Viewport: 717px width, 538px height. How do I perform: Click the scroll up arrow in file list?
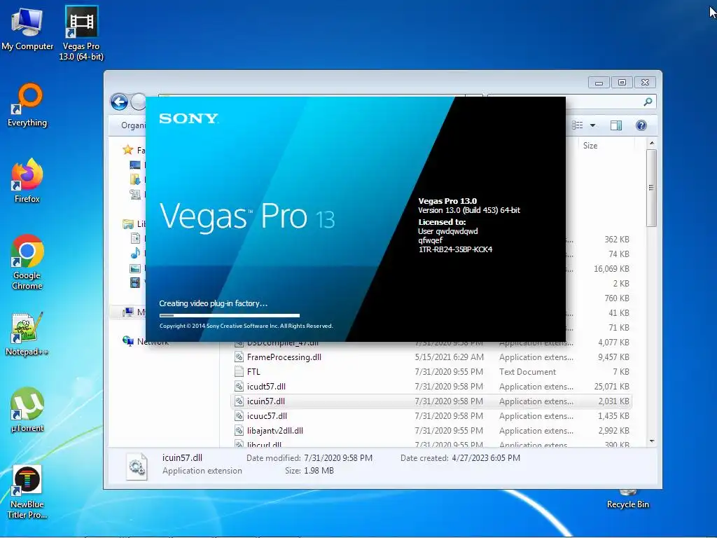pyautogui.click(x=652, y=143)
